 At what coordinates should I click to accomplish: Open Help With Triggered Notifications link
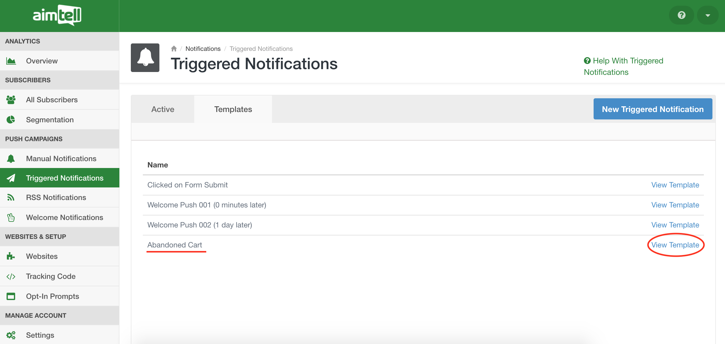tap(623, 66)
